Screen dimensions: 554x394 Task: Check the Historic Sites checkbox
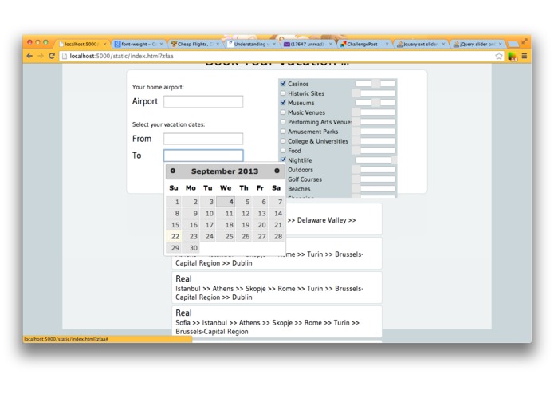click(283, 93)
